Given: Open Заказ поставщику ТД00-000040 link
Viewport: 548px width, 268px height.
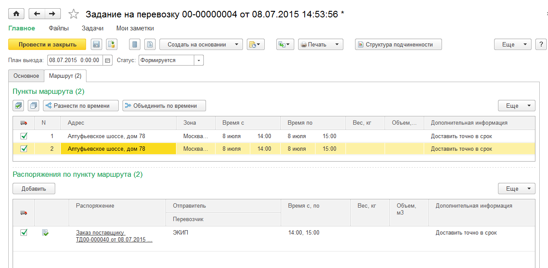Looking at the screenshot, I should coord(114,236).
